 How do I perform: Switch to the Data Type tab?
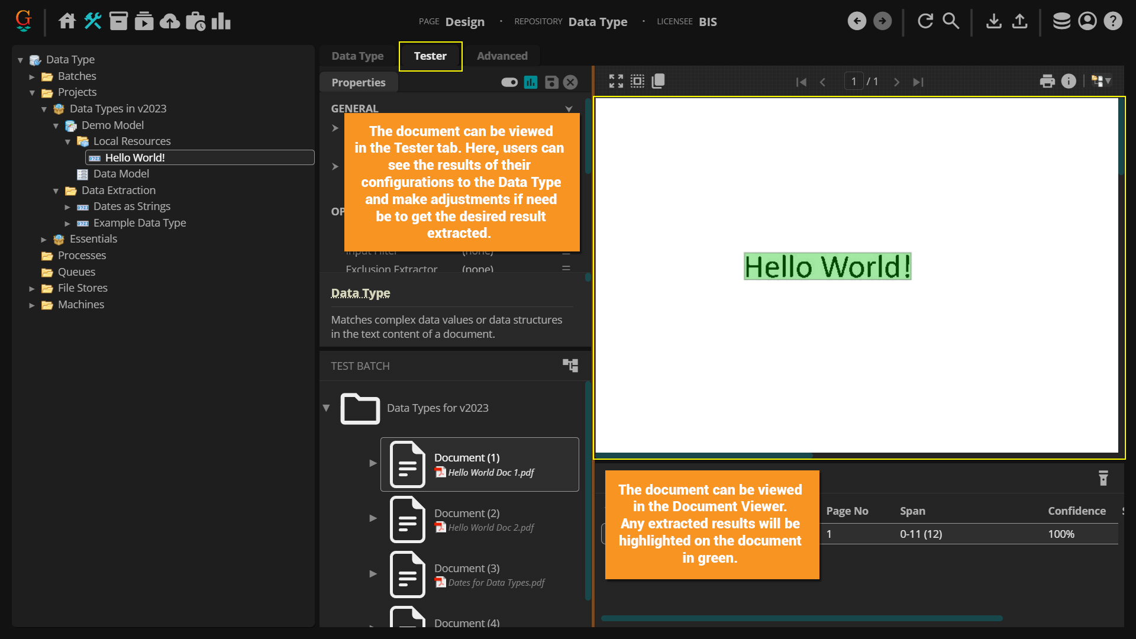coord(357,56)
